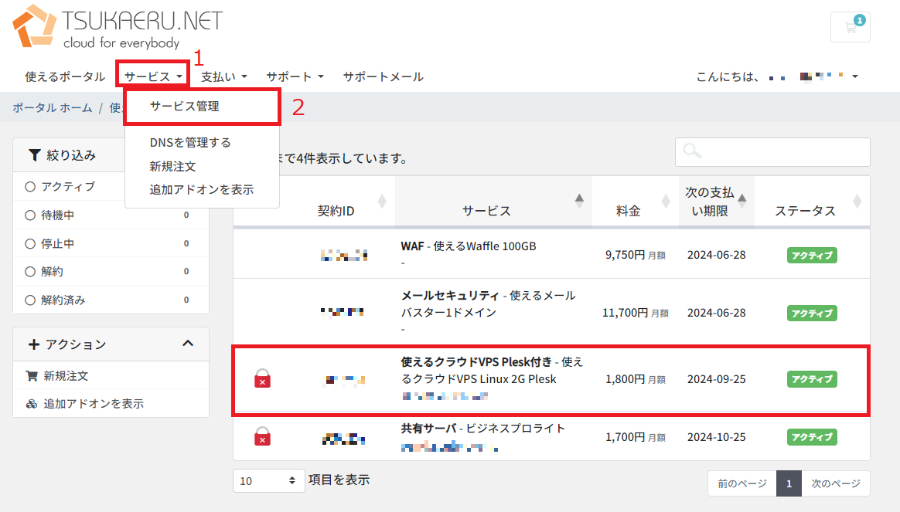
Task: Click the 2024-10-25 due date cell
Action: (716, 437)
